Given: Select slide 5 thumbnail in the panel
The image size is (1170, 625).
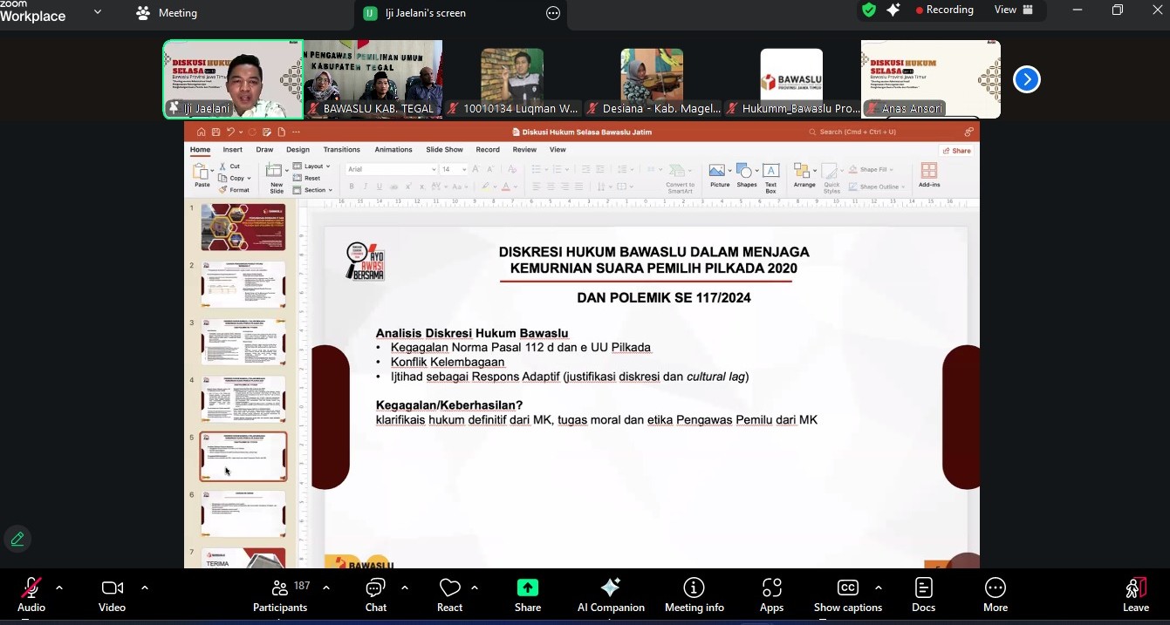Looking at the screenshot, I should point(243,455).
